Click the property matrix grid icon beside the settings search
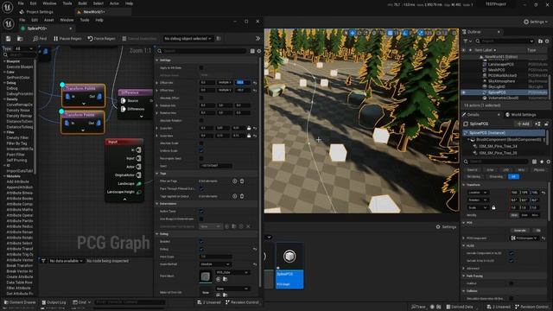The height and width of the screenshot is (311, 553). [252, 51]
